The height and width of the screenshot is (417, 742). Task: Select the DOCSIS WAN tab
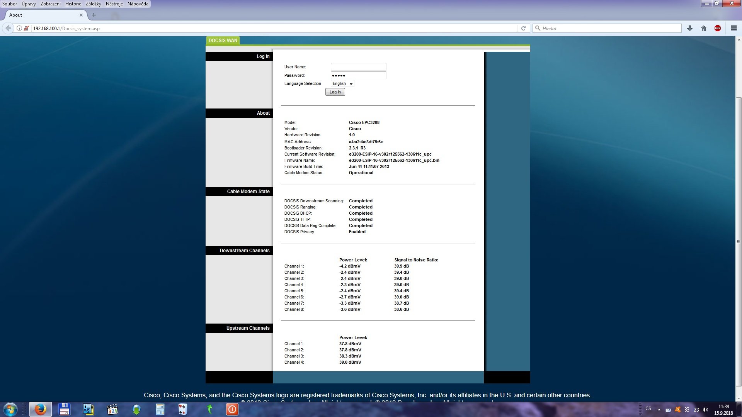click(223, 41)
